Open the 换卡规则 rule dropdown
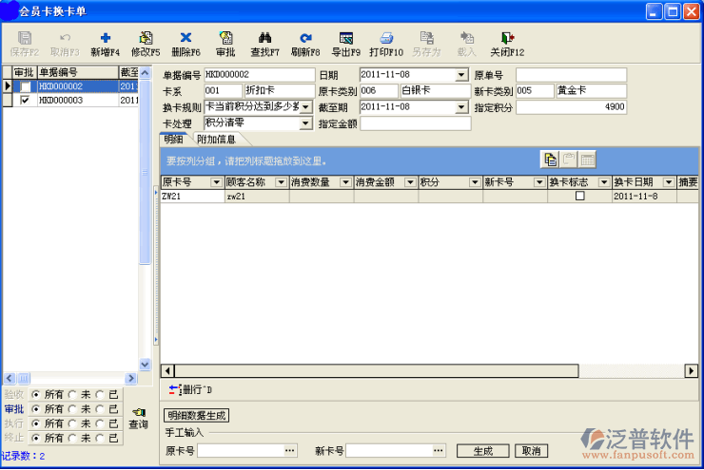Image resolution: width=704 pixels, height=470 pixels. pos(305,107)
